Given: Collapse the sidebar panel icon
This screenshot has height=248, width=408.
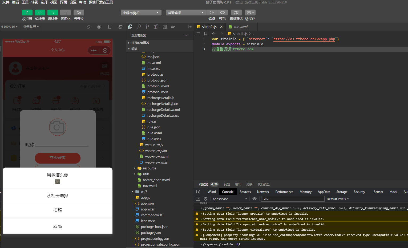Looking at the screenshot, I should (x=189, y=27).
